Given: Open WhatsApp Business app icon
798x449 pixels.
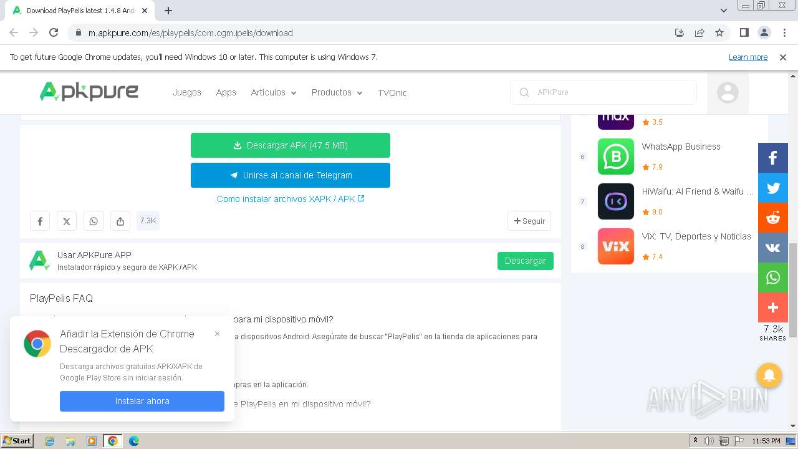Looking at the screenshot, I should 616,157.
